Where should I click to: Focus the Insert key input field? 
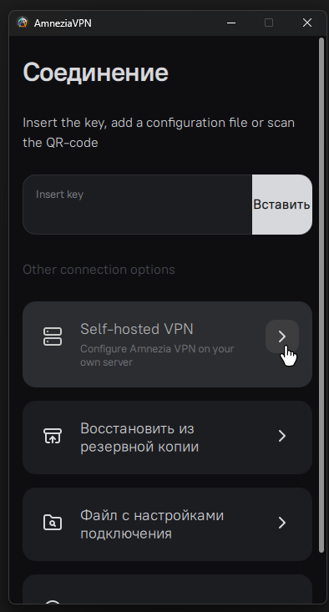138,205
